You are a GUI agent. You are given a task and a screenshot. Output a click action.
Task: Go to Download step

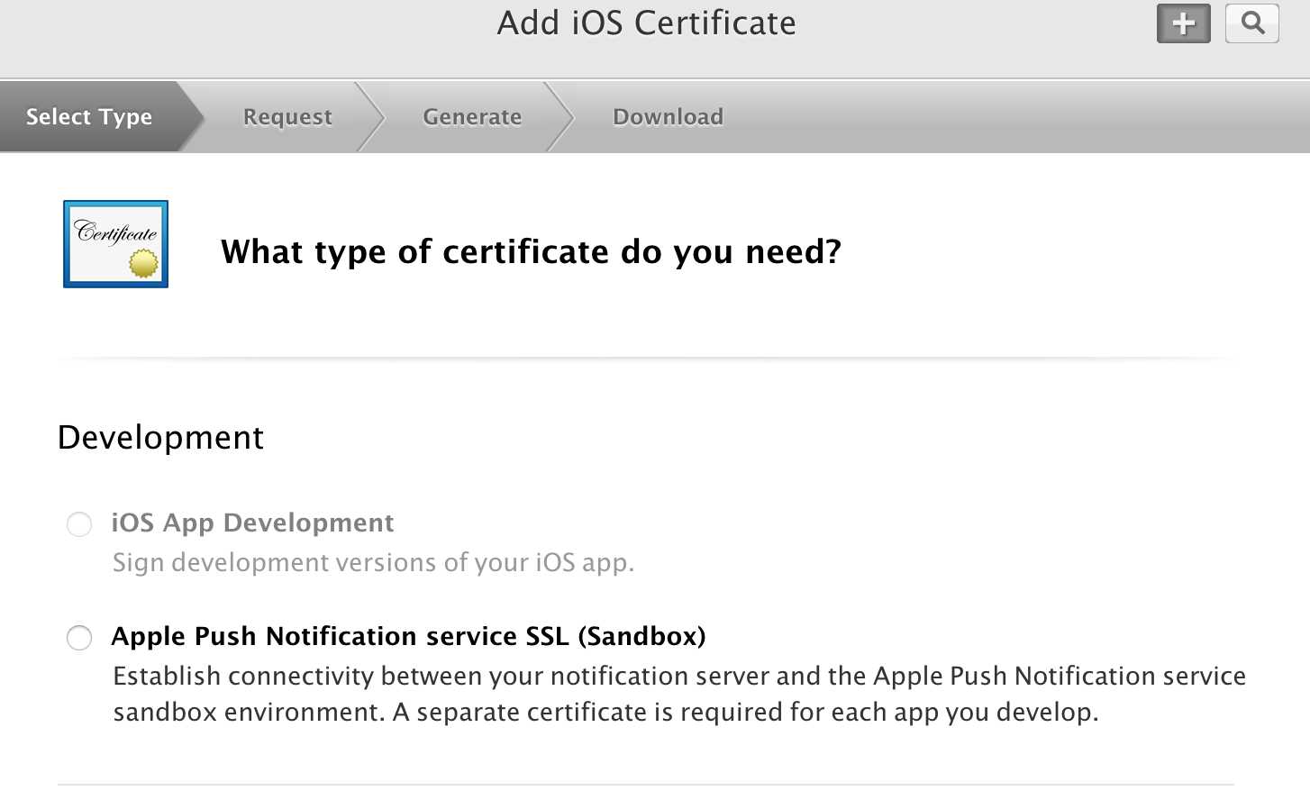point(668,116)
